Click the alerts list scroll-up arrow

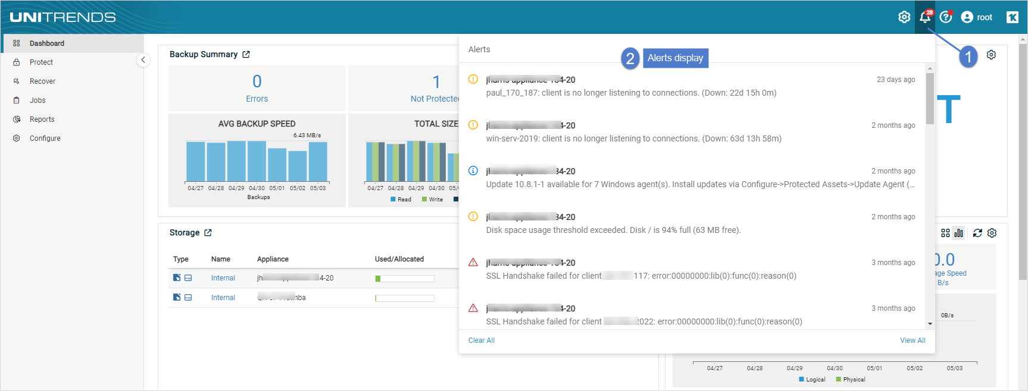tap(930, 68)
